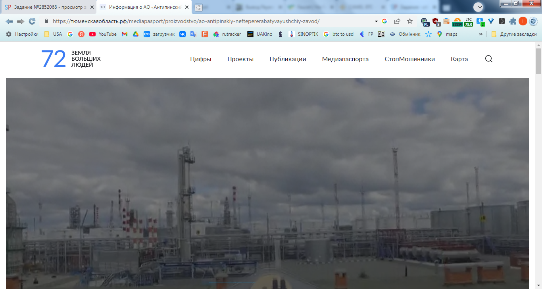Open the VK bookmark icon
Screen dimensions: 542x289
[x=183, y=34]
